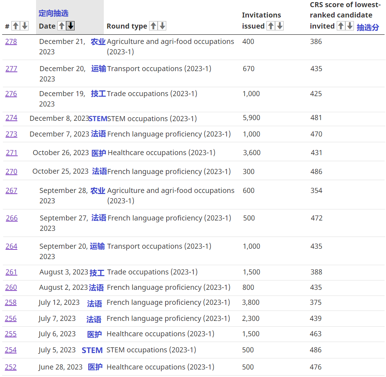Sort Round type ascending arrow
This screenshot has height=377, width=386.
tap(153, 26)
